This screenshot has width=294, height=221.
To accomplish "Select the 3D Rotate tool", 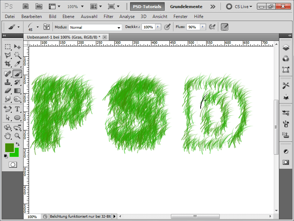I will (8, 127).
